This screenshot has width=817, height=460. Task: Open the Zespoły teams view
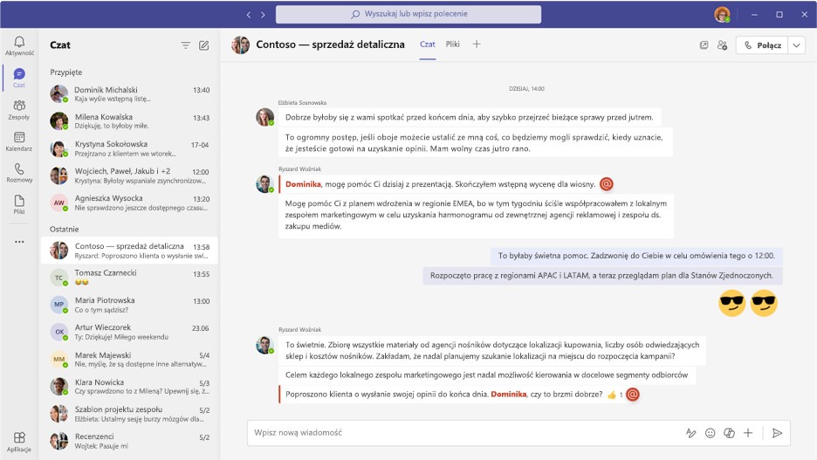point(19,109)
